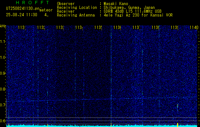200x127 pixels.
Task: Click the 0.9 kHz frequency axis label
Action: pyautogui.click(x=3, y=73)
